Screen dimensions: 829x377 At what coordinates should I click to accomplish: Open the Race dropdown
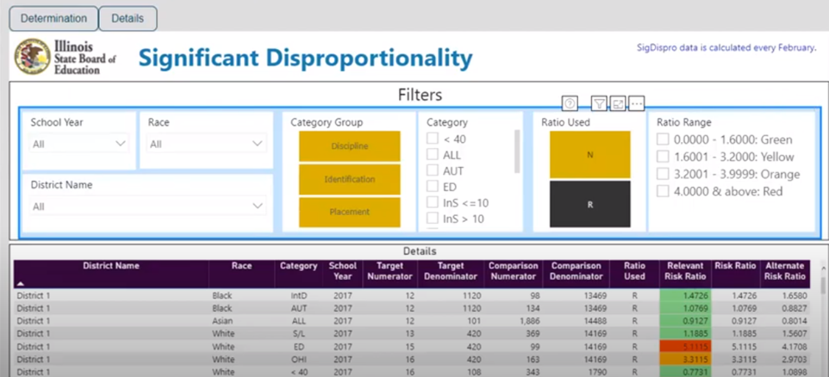point(256,144)
